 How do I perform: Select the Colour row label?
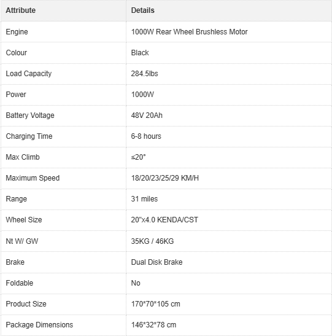click(17, 53)
